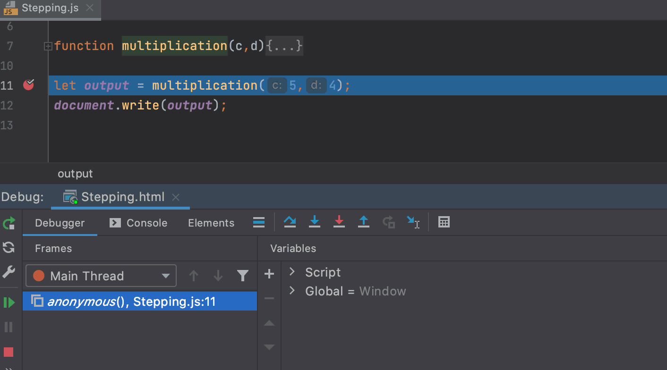Toggle the frames filter funnel
The width and height of the screenshot is (667, 370).
[242, 276]
